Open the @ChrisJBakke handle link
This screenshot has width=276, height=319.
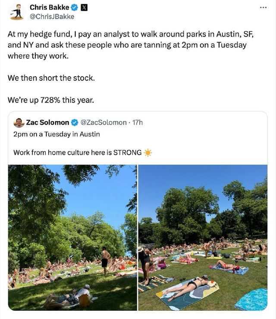tap(52, 16)
